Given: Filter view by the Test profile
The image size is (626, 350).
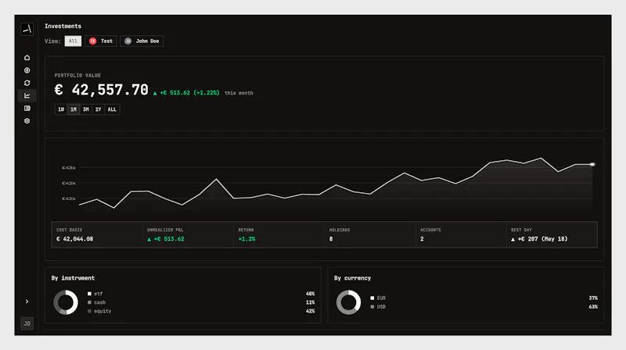Looking at the screenshot, I should point(101,41).
